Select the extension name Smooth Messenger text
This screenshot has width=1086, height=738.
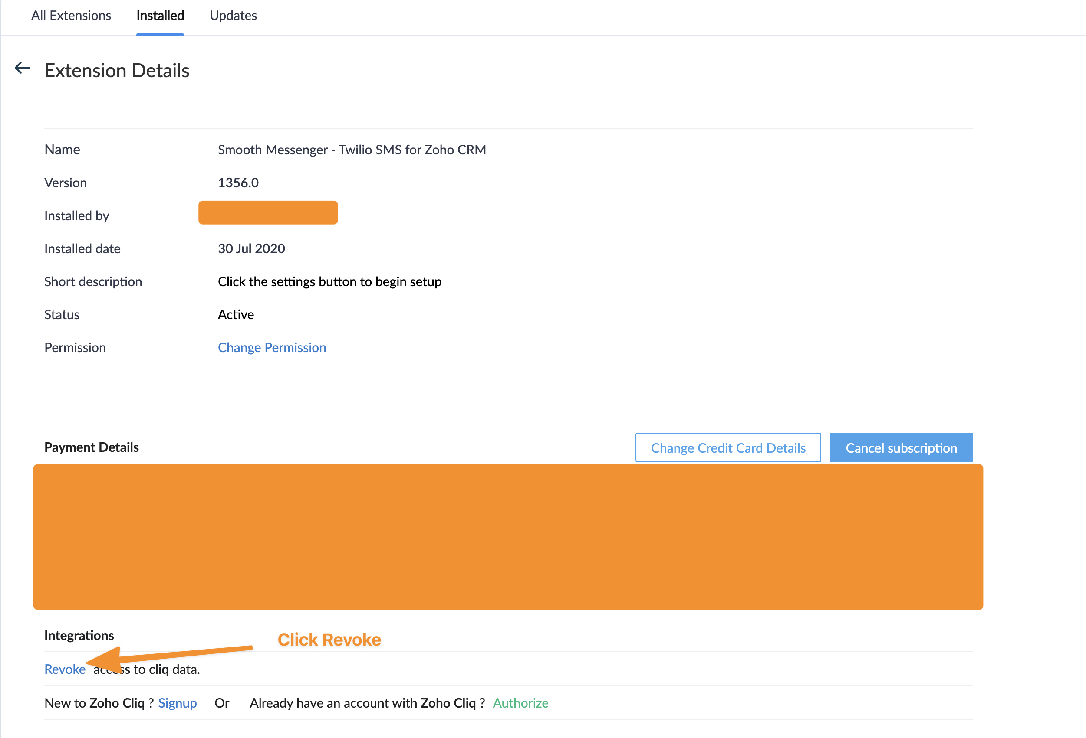point(352,150)
